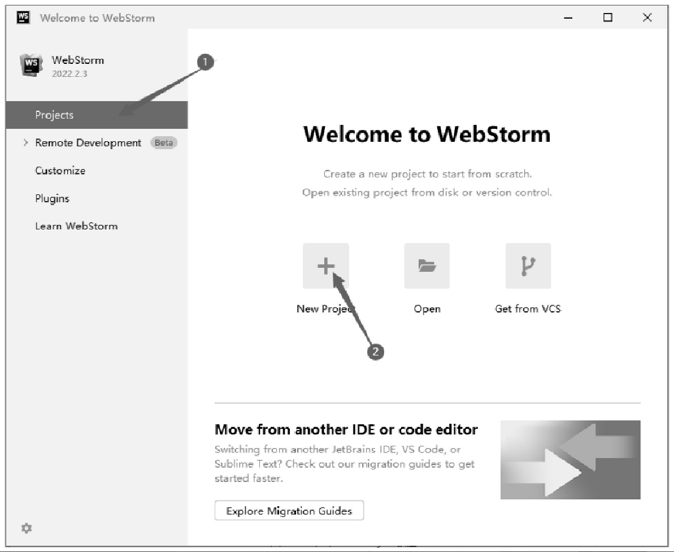Click the Open folder icon
Image resolution: width=674 pixels, height=552 pixels.
[427, 266]
